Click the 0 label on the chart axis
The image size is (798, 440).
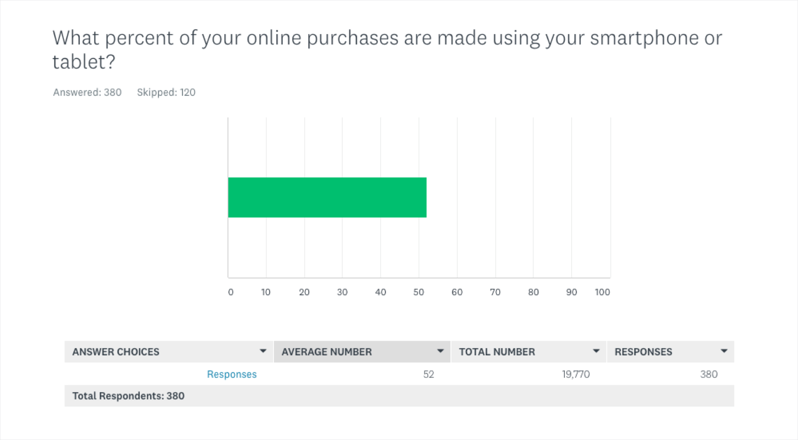(x=231, y=292)
